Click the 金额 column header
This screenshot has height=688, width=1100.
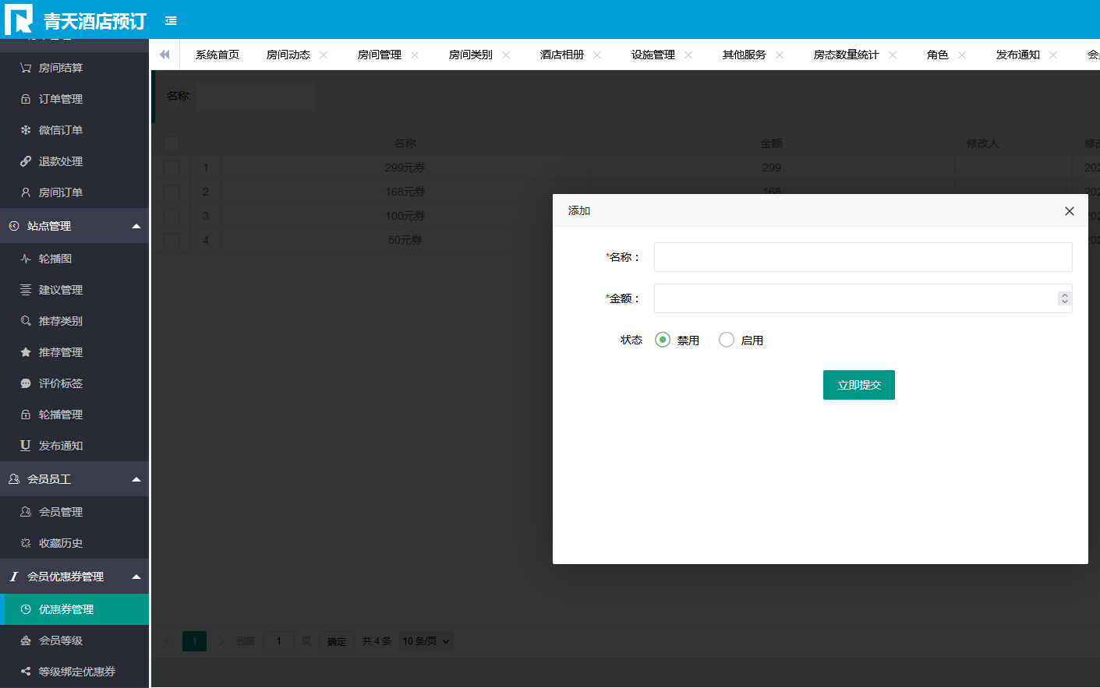pyautogui.click(x=772, y=143)
